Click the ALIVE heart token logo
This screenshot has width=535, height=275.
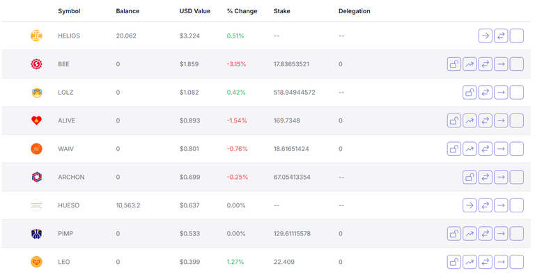pos(36,120)
